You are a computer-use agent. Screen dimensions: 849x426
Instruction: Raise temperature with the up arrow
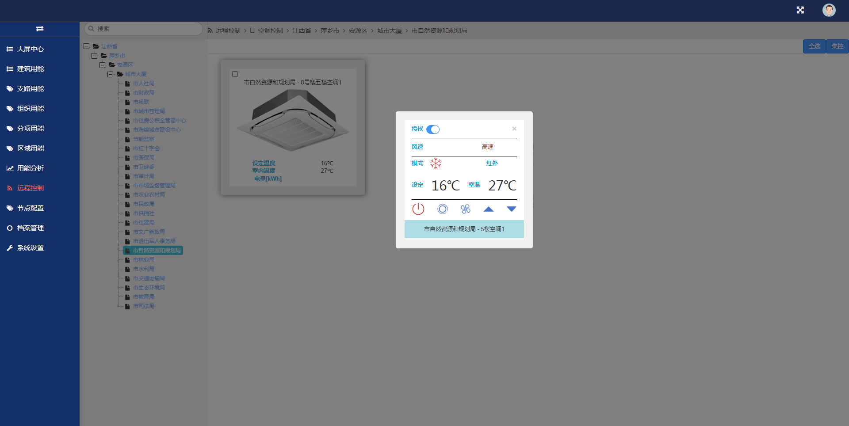pos(488,209)
